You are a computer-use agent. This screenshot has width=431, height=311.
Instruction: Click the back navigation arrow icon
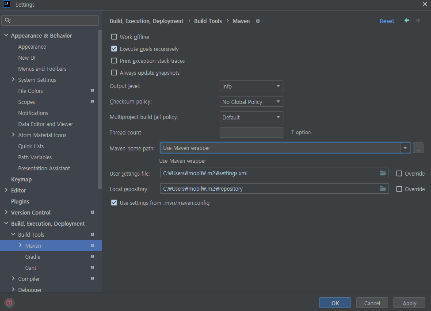click(x=407, y=21)
